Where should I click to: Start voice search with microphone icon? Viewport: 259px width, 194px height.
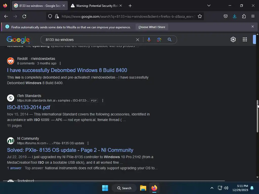tap(149, 40)
